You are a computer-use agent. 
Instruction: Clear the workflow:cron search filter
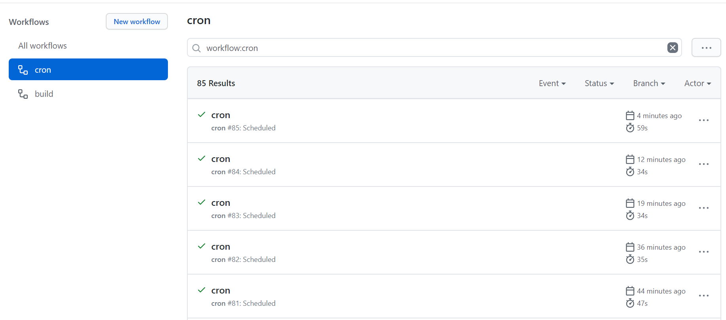[x=672, y=48]
